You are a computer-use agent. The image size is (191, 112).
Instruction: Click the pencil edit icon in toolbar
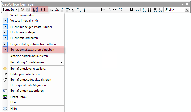22,10
